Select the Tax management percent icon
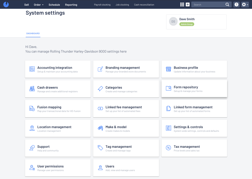Viewport: 252px width, 179px height. [168, 148]
